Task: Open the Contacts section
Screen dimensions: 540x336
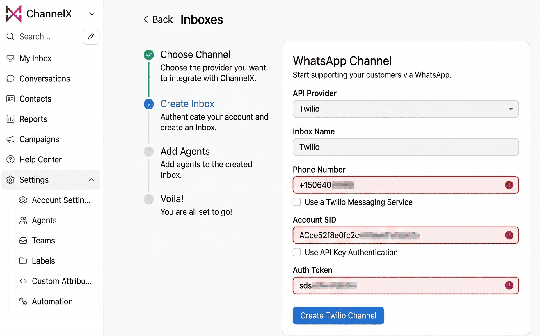Action: [x=35, y=99]
